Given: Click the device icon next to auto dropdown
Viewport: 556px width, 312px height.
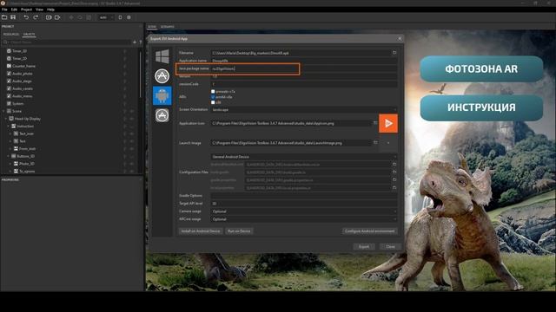Looking at the screenshot, I should pos(120,17).
